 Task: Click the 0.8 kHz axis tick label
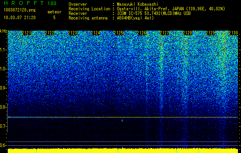coord(3,107)
